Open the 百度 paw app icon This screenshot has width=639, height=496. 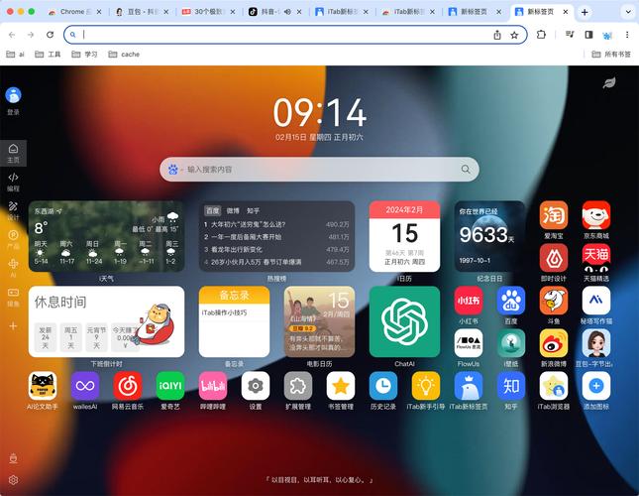511,301
